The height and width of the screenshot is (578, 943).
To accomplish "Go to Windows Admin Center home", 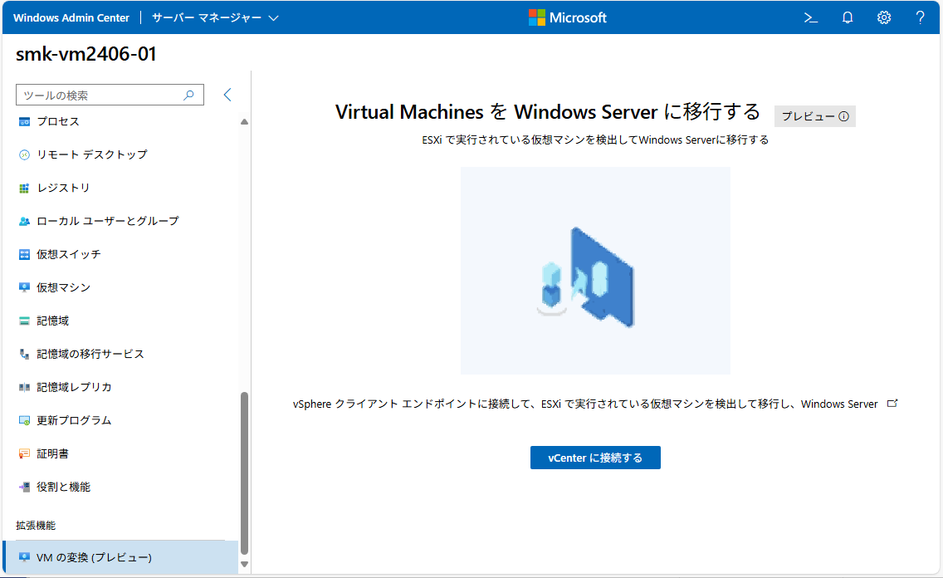I will [x=71, y=17].
